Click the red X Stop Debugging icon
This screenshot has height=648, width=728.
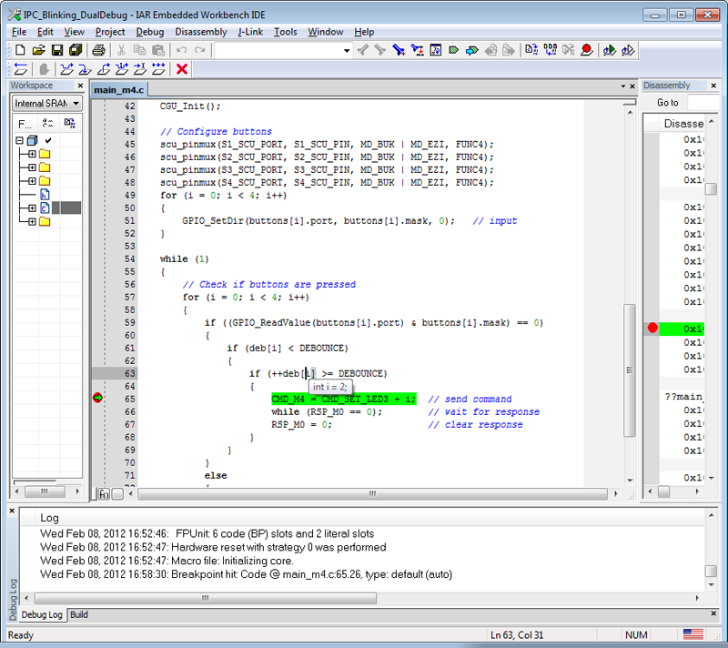point(181,69)
